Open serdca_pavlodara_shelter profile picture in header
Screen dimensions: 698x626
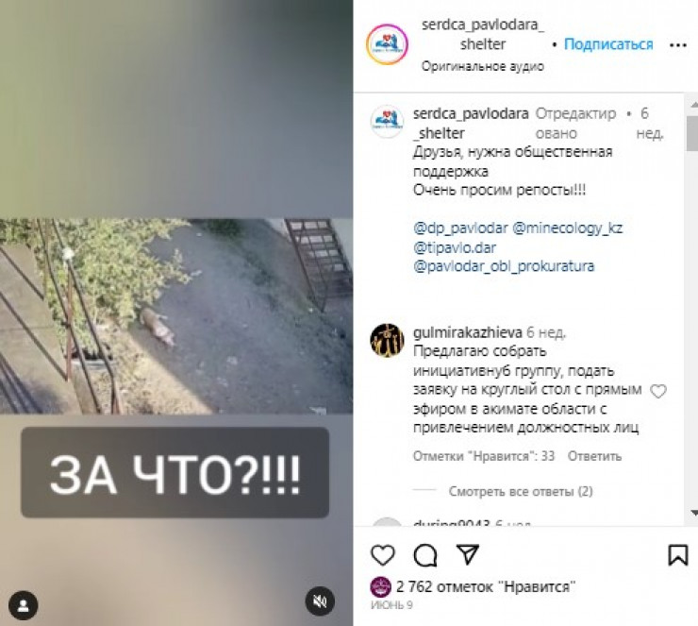click(387, 44)
